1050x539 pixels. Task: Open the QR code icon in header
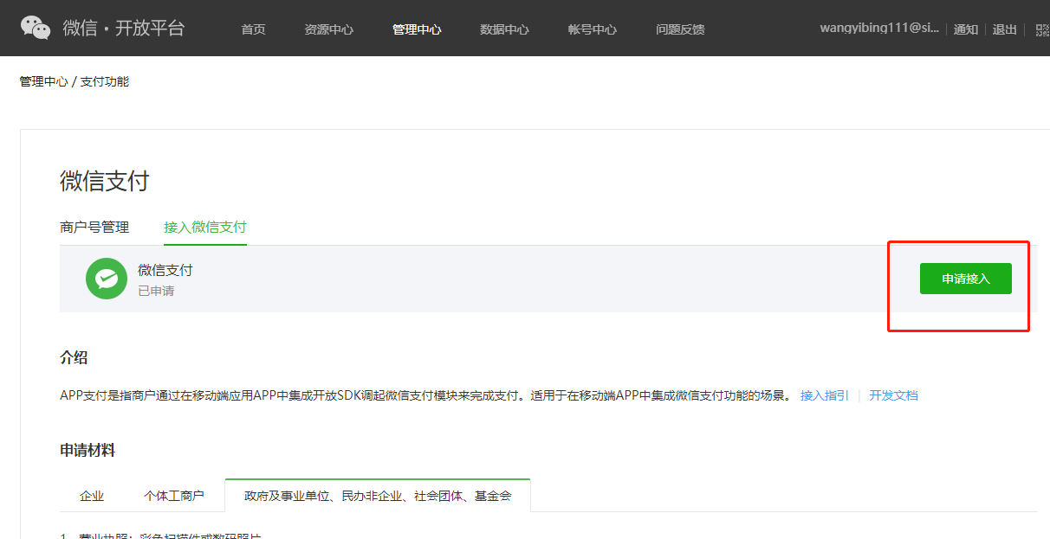coord(1042,29)
